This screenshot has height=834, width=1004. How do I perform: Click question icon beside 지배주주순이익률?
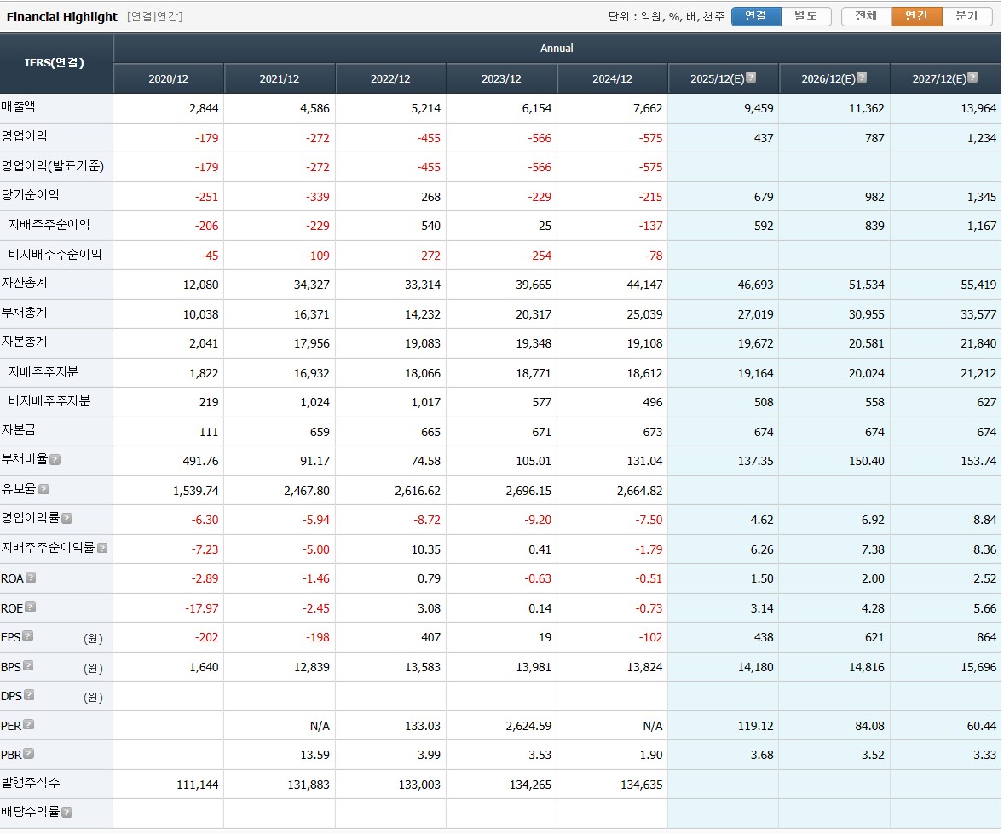pyautogui.click(x=101, y=548)
